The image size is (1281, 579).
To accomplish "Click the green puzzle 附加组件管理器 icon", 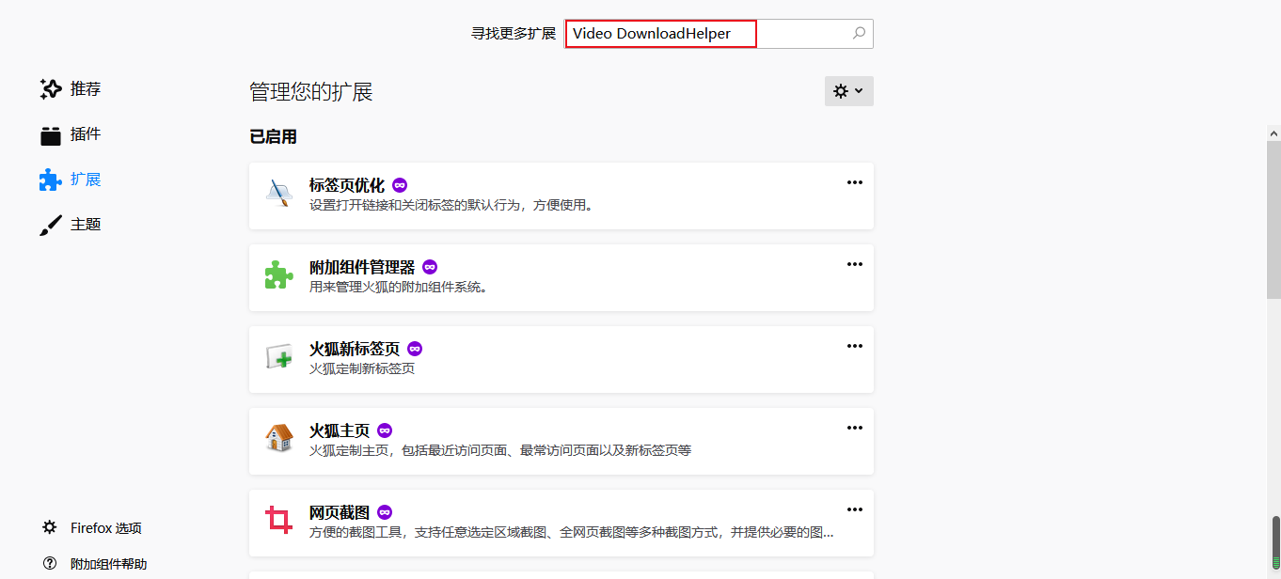I will (x=278, y=276).
